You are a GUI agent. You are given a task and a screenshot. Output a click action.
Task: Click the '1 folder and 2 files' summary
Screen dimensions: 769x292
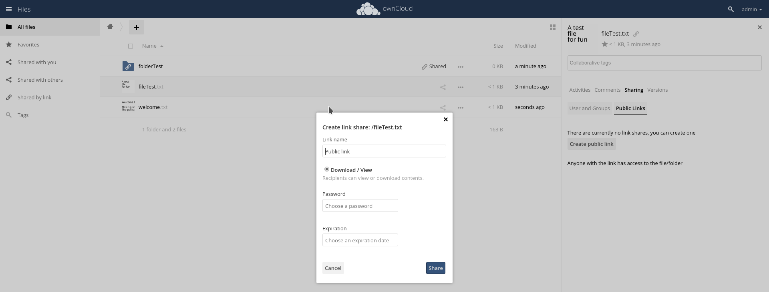click(x=164, y=130)
